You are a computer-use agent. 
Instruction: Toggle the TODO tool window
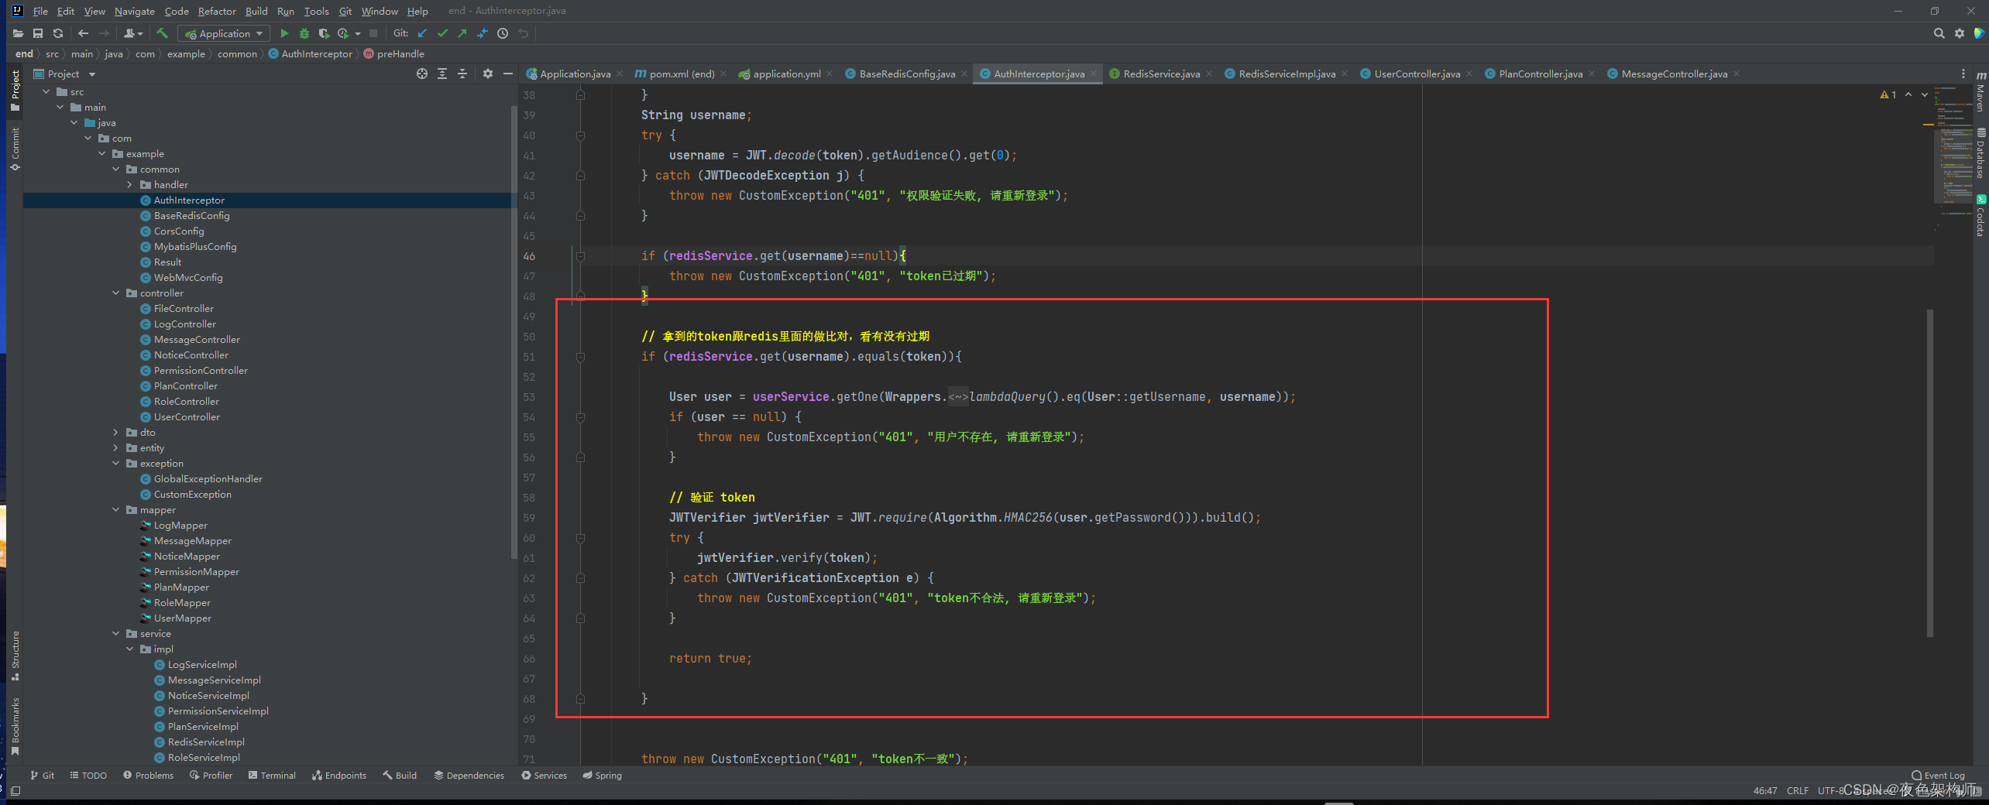[x=88, y=775]
